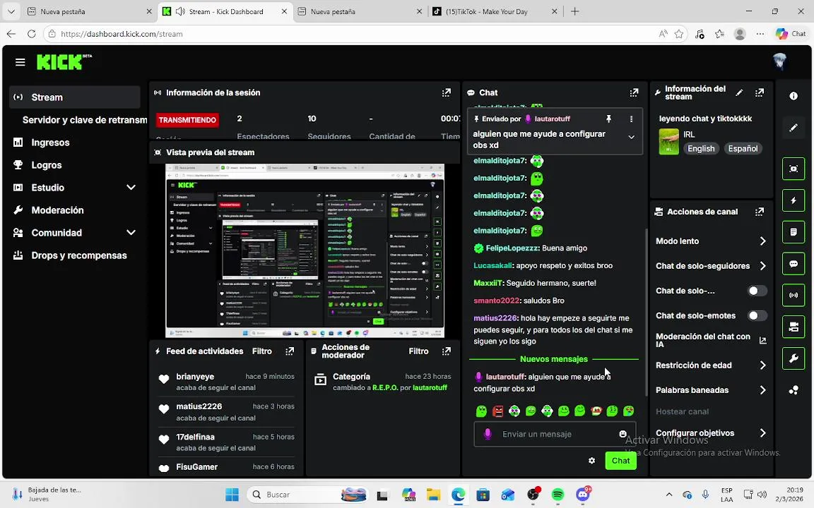The width and height of the screenshot is (814, 508).
Task: Open Filtro in Feed de actividades
Action: 262,351
